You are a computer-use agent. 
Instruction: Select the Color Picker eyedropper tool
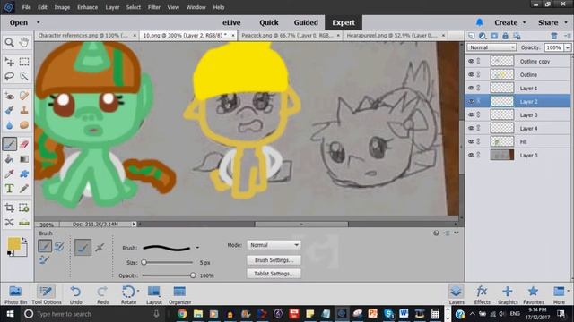pyautogui.click(x=10, y=174)
